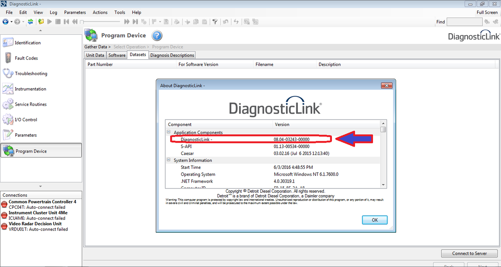Screen dimensions: 501x267
Task: Click the Find next binoculars icon
Action: [496, 22]
